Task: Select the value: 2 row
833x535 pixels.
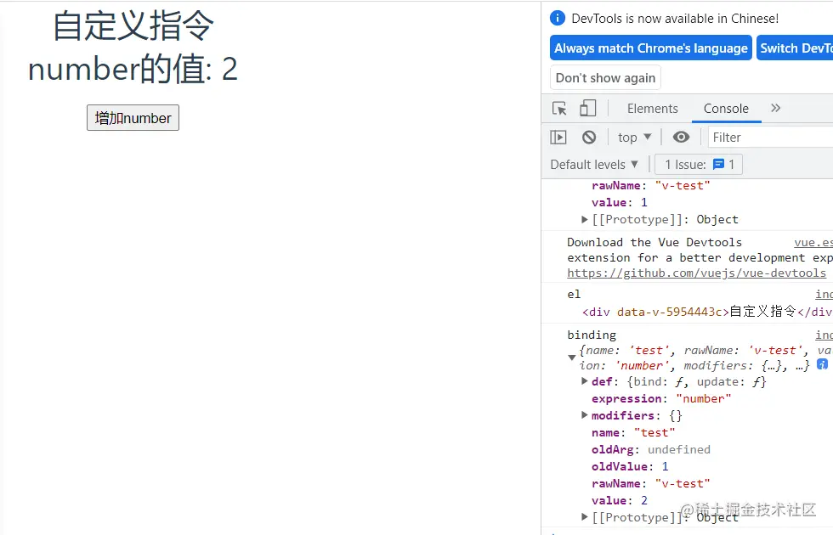Action: (620, 500)
